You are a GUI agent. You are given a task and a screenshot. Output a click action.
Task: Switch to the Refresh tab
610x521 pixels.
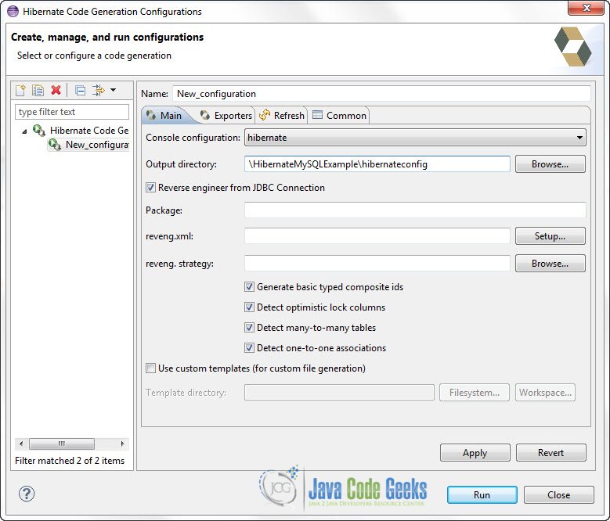282,116
